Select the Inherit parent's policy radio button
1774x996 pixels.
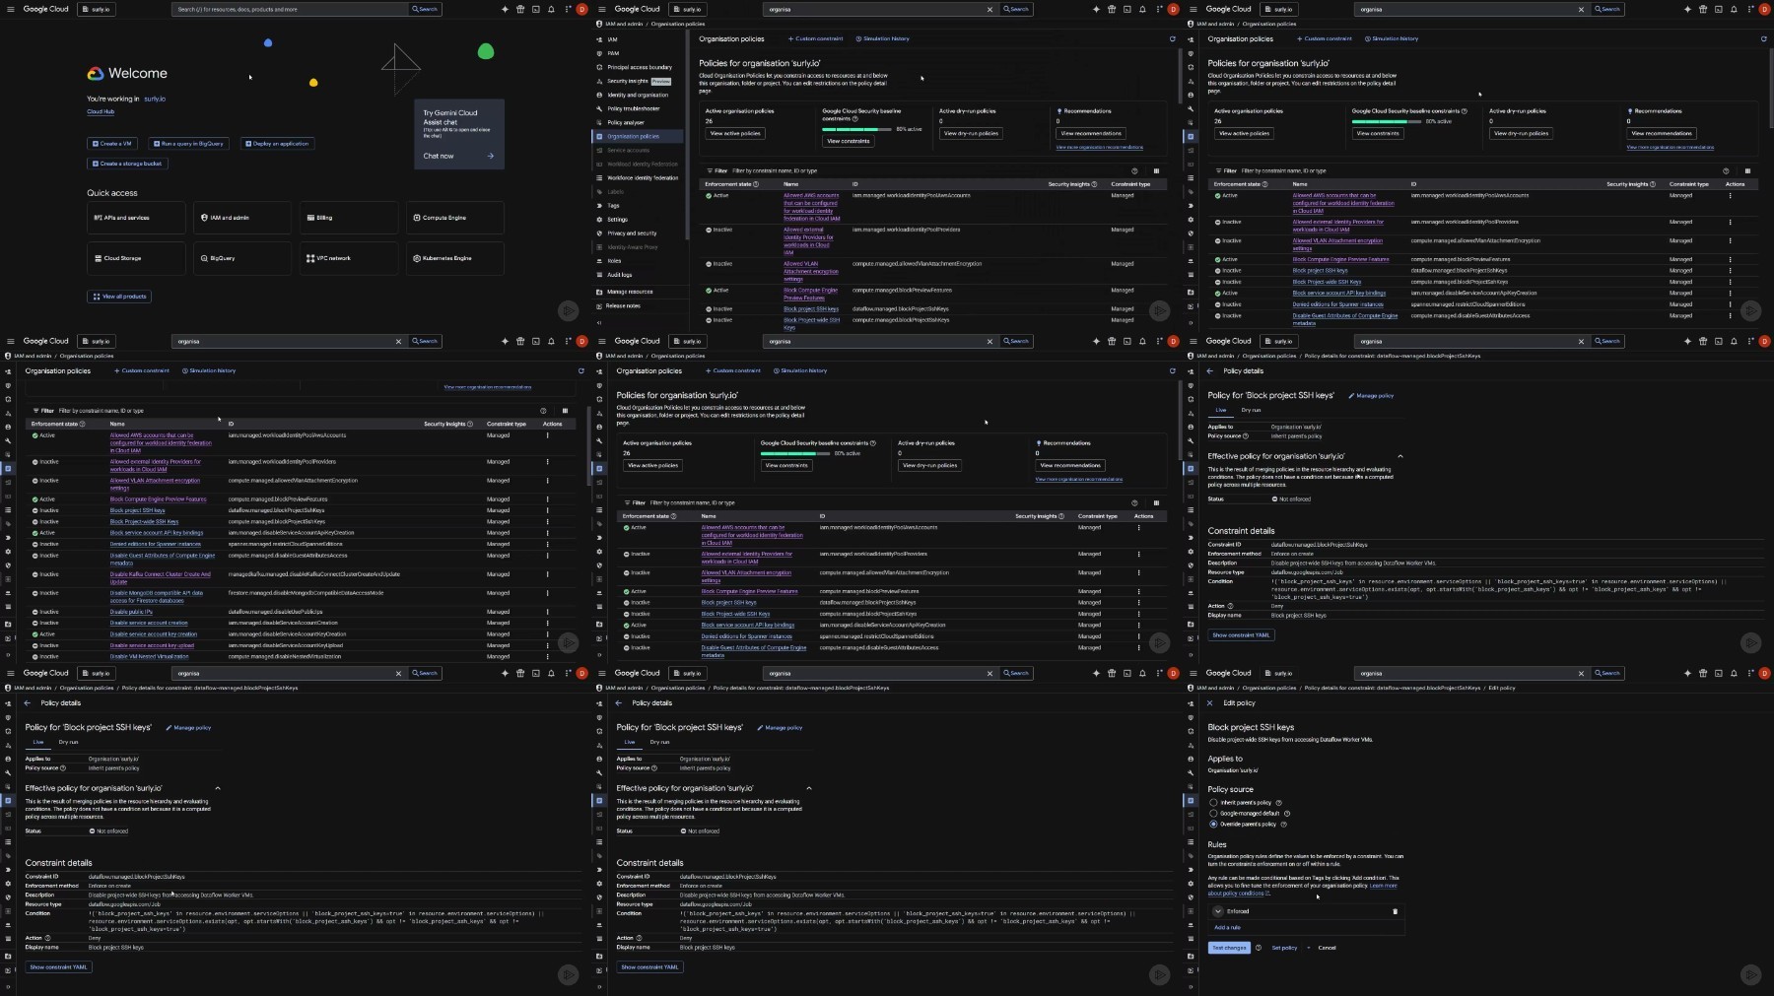tap(1213, 803)
